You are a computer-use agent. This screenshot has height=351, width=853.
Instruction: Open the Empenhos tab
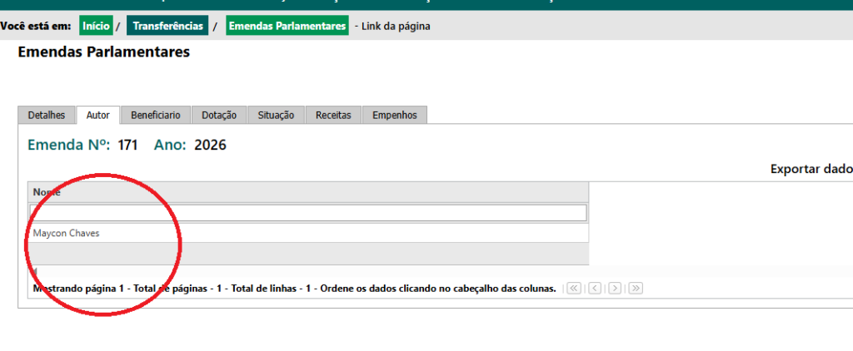pos(395,116)
